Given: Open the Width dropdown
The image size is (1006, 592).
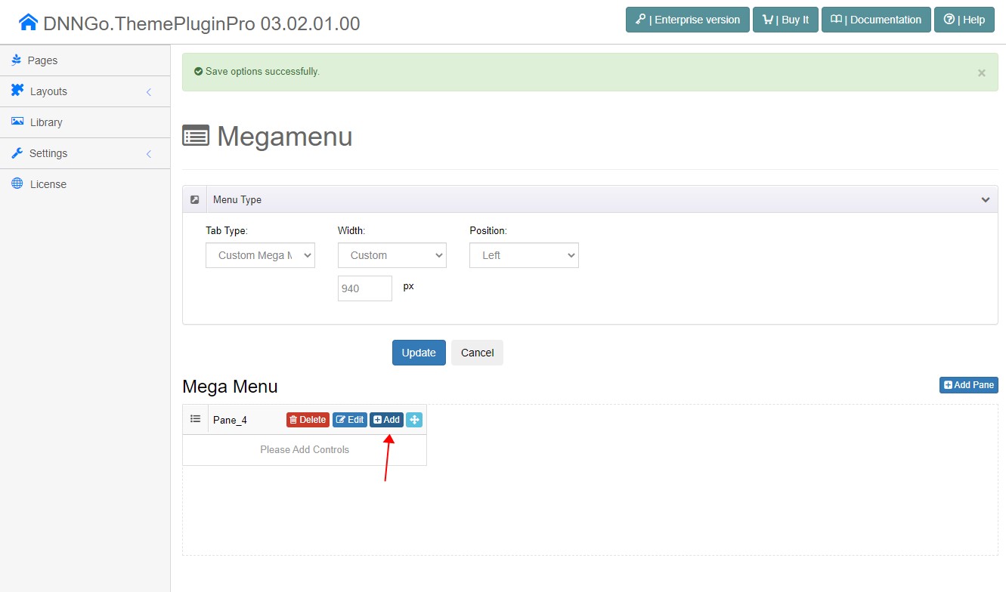Looking at the screenshot, I should (x=392, y=255).
